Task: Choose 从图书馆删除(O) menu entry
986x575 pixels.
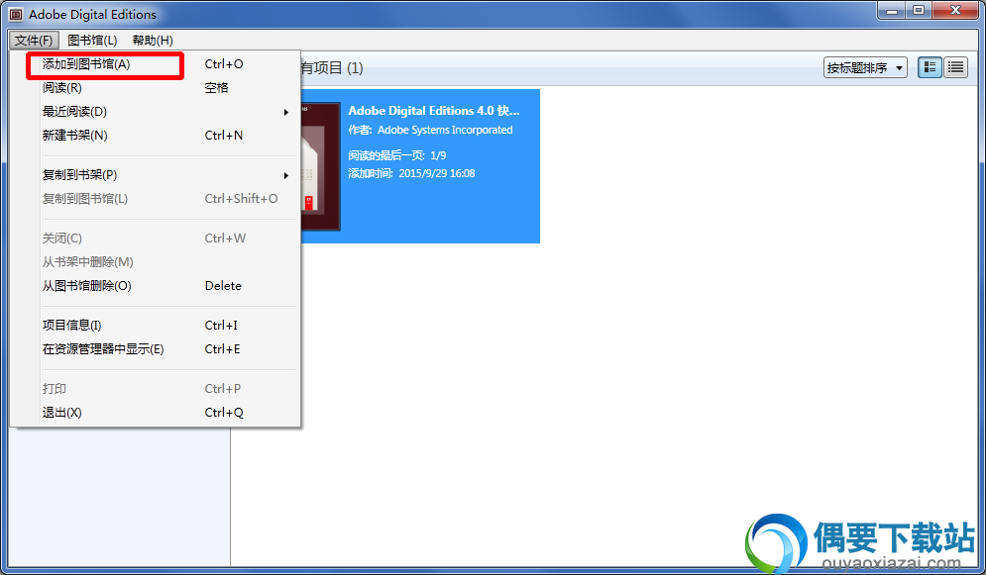Action: 155,286
